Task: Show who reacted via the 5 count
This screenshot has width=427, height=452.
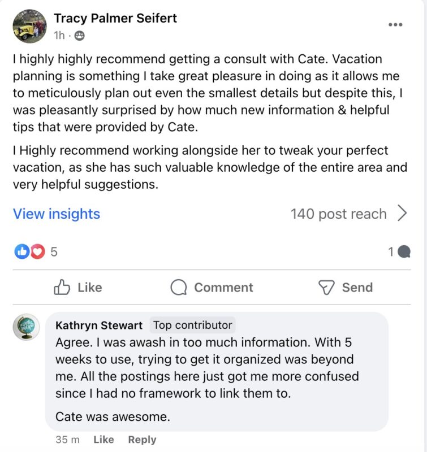Action: [54, 252]
